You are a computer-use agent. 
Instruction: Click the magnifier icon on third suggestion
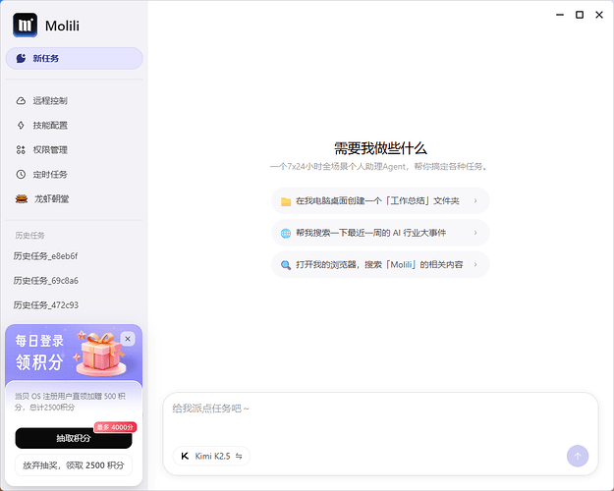point(286,265)
